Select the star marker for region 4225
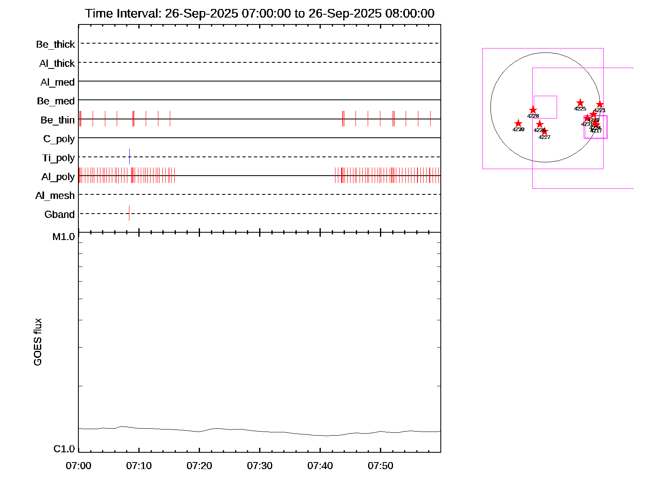 tap(580, 103)
